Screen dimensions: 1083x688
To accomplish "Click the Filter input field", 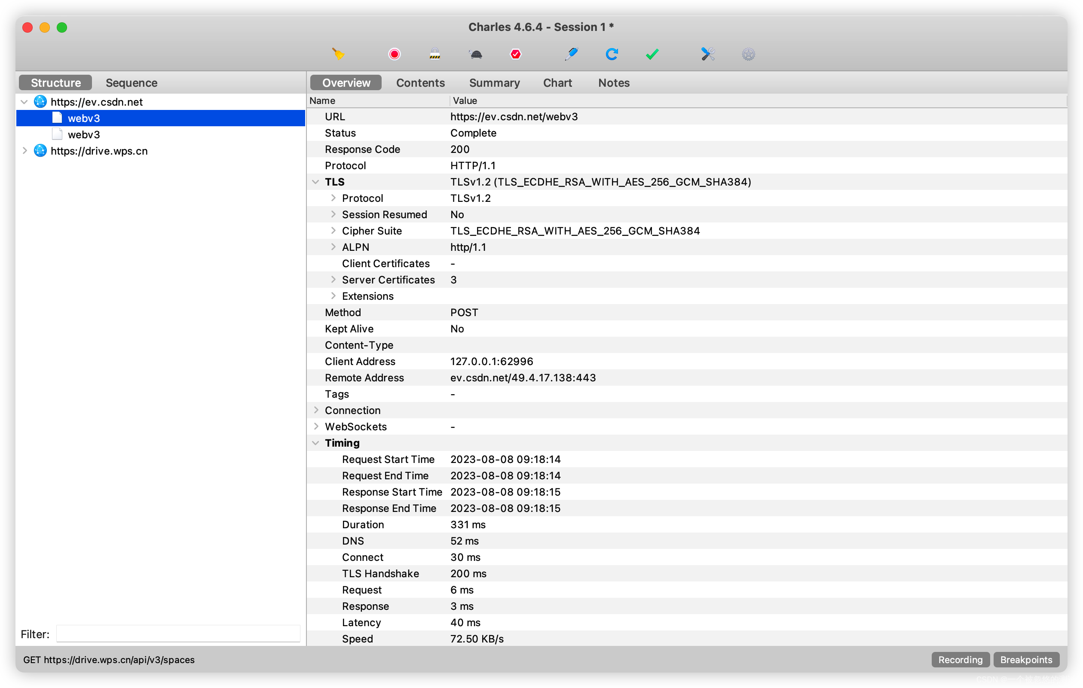I will pos(178,633).
